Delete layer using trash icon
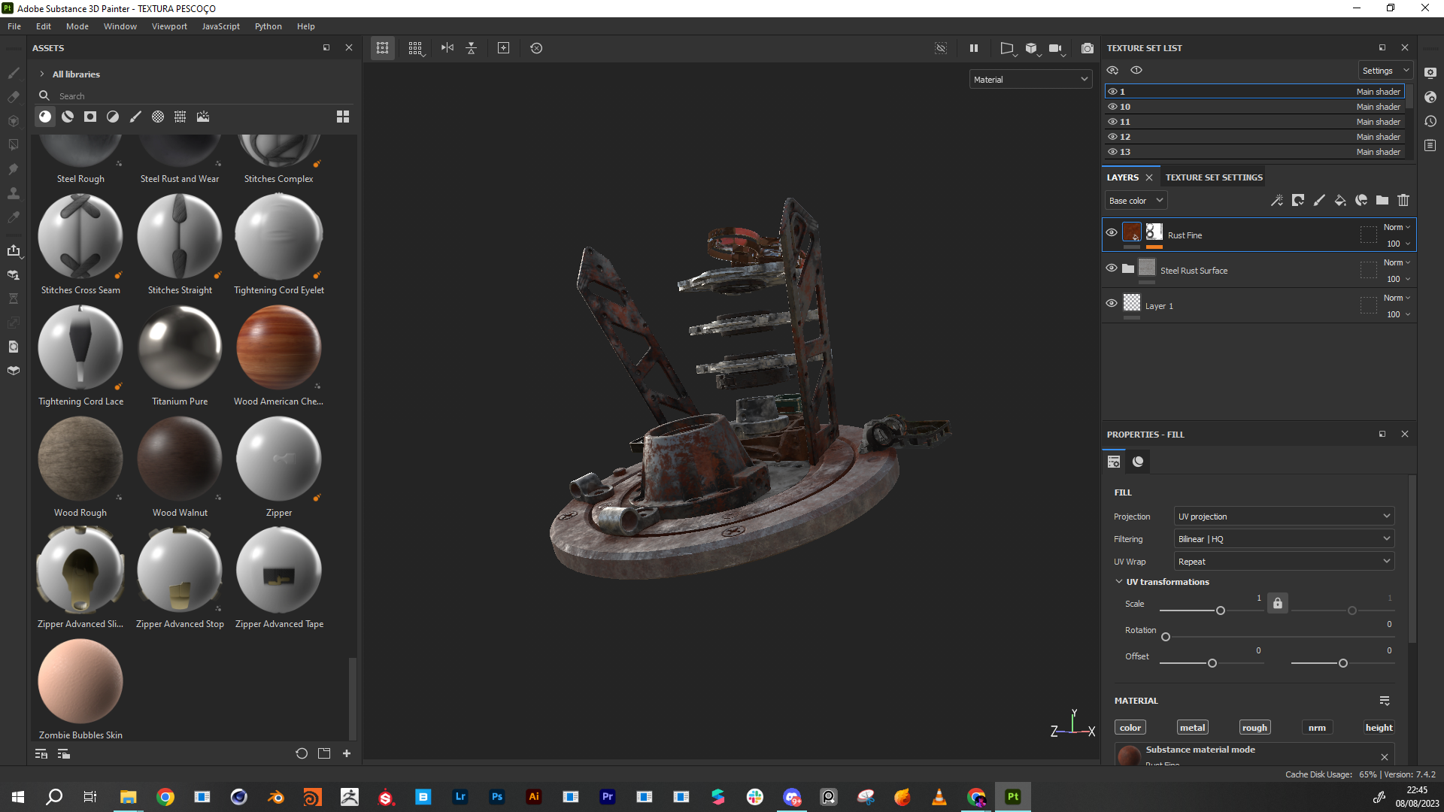The width and height of the screenshot is (1444, 812). click(1403, 200)
